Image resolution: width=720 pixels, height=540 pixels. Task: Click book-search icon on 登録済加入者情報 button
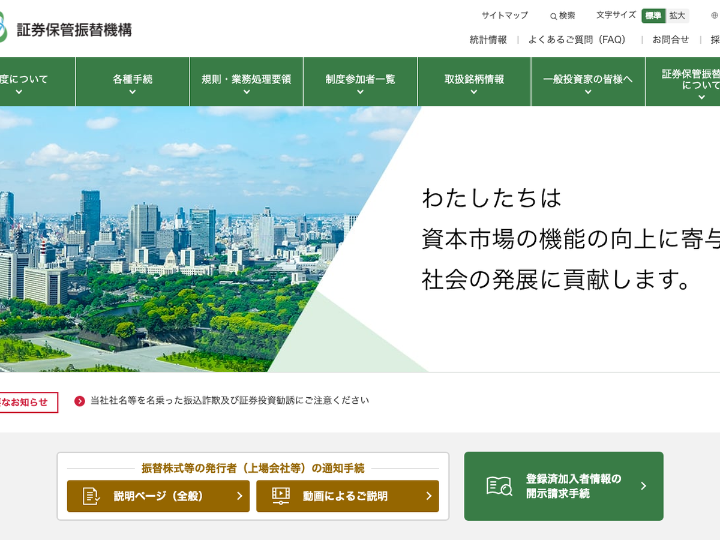499,486
